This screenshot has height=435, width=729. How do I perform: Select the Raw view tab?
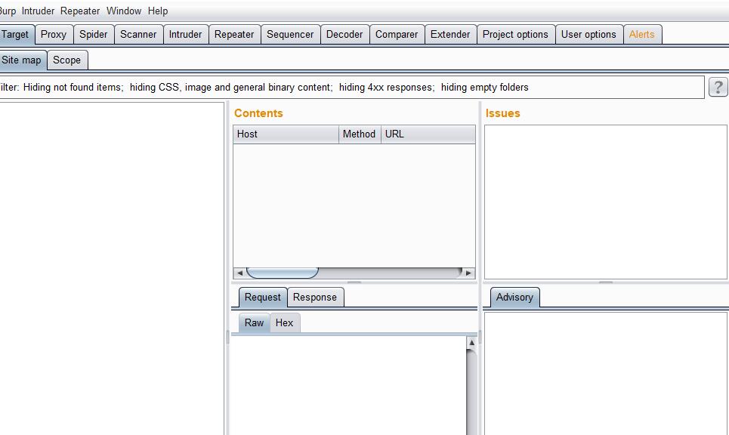[255, 323]
